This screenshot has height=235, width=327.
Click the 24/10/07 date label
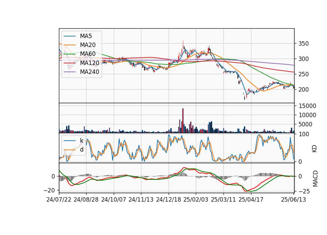tap(114, 200)
